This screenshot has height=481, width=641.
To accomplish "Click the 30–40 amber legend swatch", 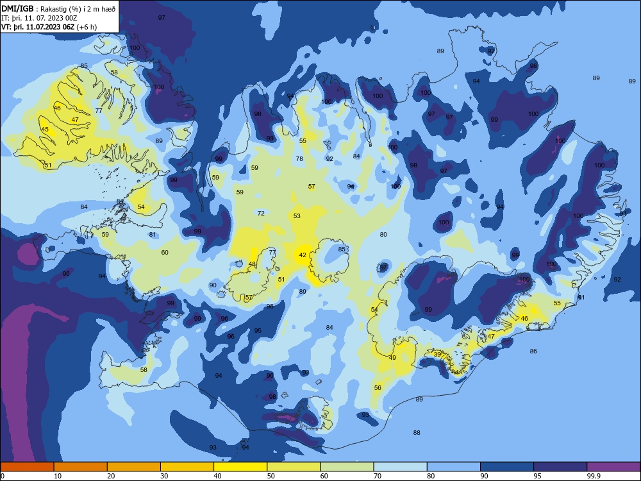I will click(187, 467).
